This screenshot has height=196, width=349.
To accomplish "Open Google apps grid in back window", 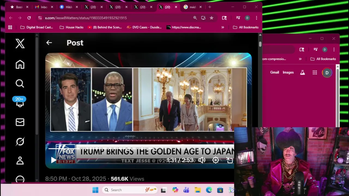I will coord(315,72).
